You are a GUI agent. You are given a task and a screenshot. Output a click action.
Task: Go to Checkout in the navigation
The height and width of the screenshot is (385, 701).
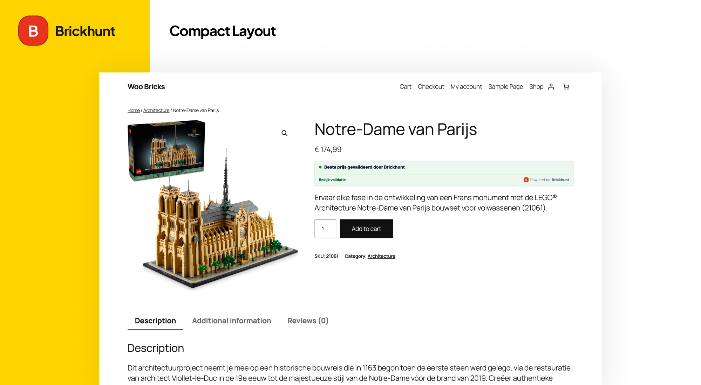coord(431,86)
